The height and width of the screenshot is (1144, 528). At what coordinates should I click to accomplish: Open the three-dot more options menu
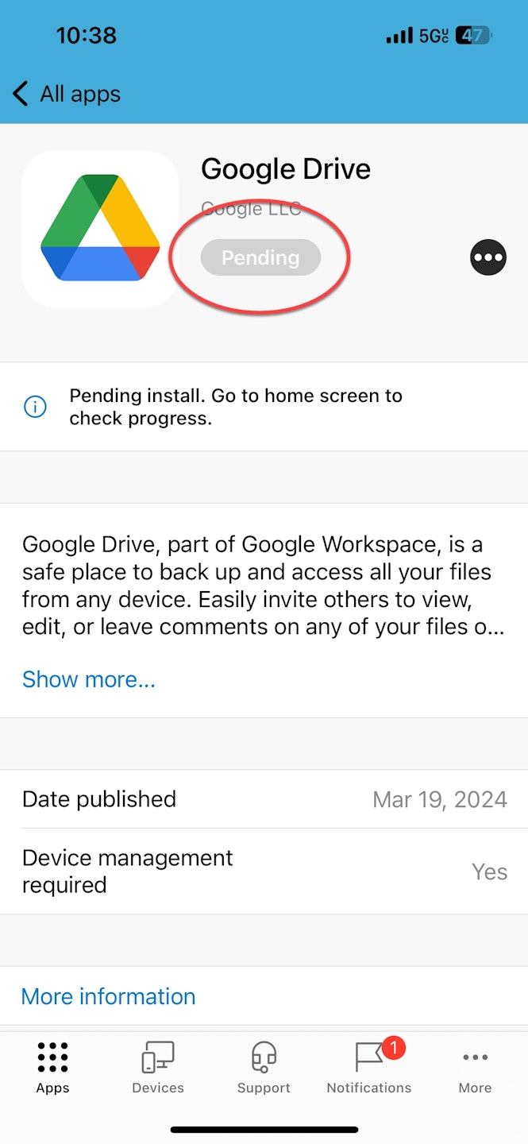pyautogui.click(x=488, y=257)
